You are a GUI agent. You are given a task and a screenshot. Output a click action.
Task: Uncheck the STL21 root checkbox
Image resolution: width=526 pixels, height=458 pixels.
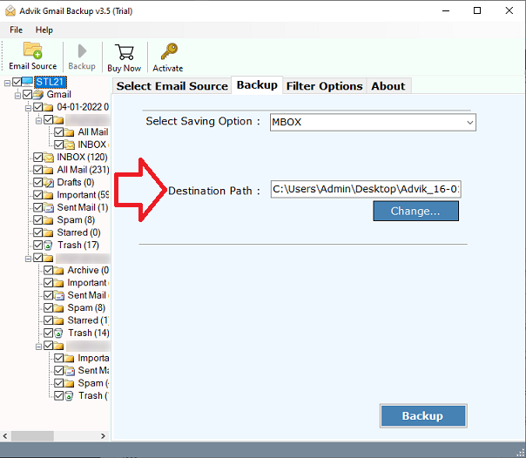[17, 82]
